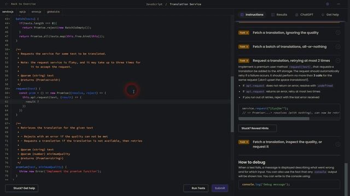Screen dimensions: 350x196
Task: Click the 'return Promise.all' line 47 code
Action: coord(62,36)
